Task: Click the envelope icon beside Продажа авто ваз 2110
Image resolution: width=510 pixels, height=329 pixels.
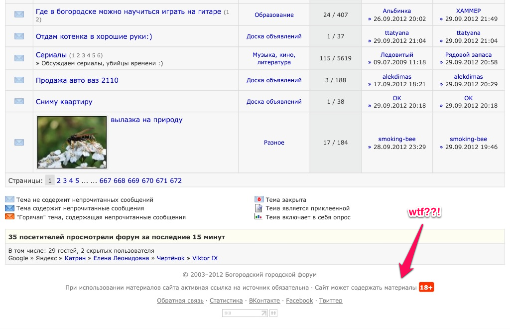Action: 19,80
